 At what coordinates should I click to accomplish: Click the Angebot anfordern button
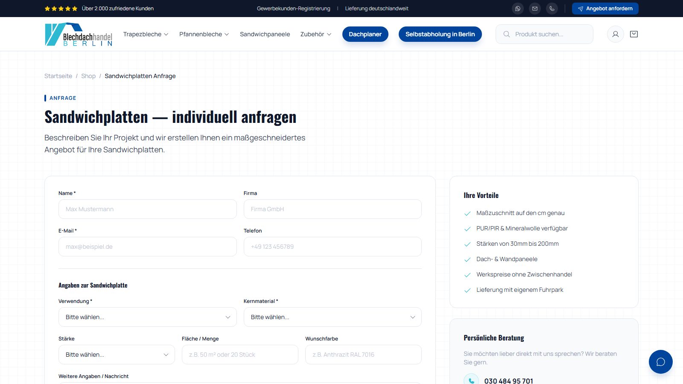(x=605, y=9)
